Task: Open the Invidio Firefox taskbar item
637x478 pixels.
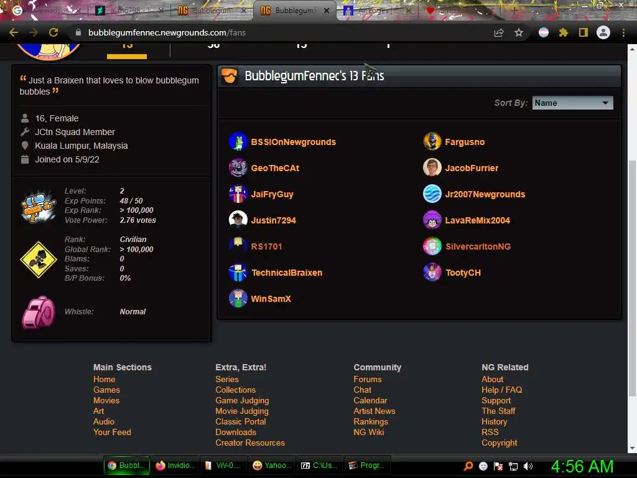Action: point(175,466)
